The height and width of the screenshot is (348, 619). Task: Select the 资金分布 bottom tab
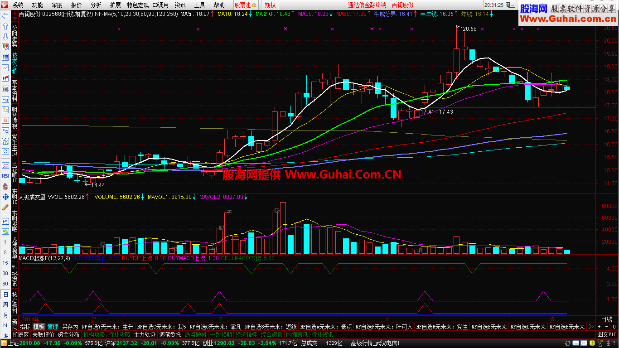click(69, 334)
